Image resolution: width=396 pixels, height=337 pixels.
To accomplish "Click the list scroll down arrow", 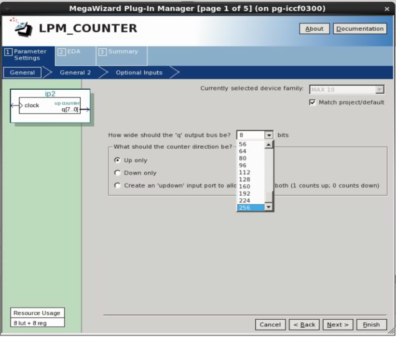I will pos(269,207).
